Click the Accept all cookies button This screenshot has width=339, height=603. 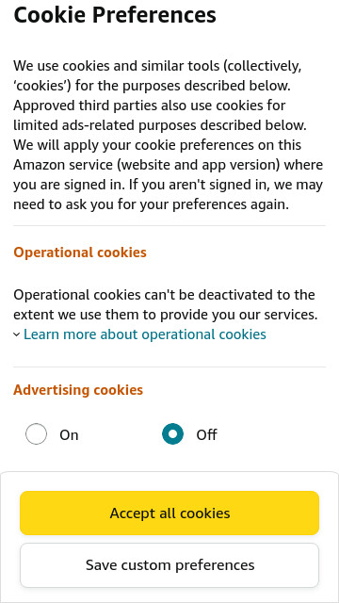tap(169, 513)
